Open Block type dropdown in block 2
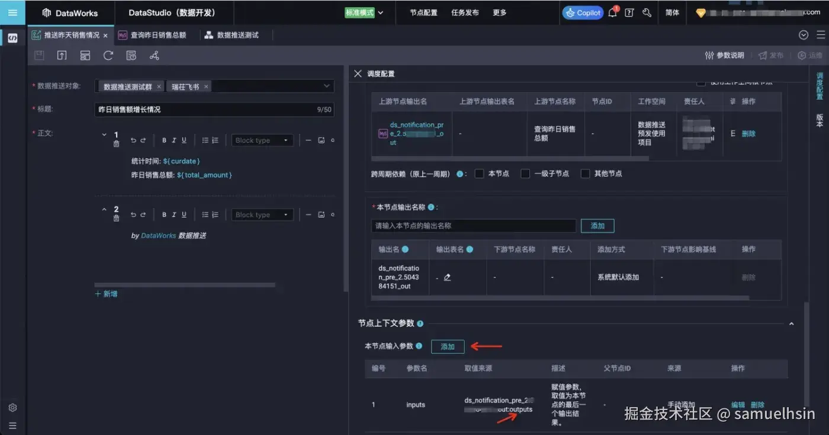This screenshot has width=829, height=435. 262,215
